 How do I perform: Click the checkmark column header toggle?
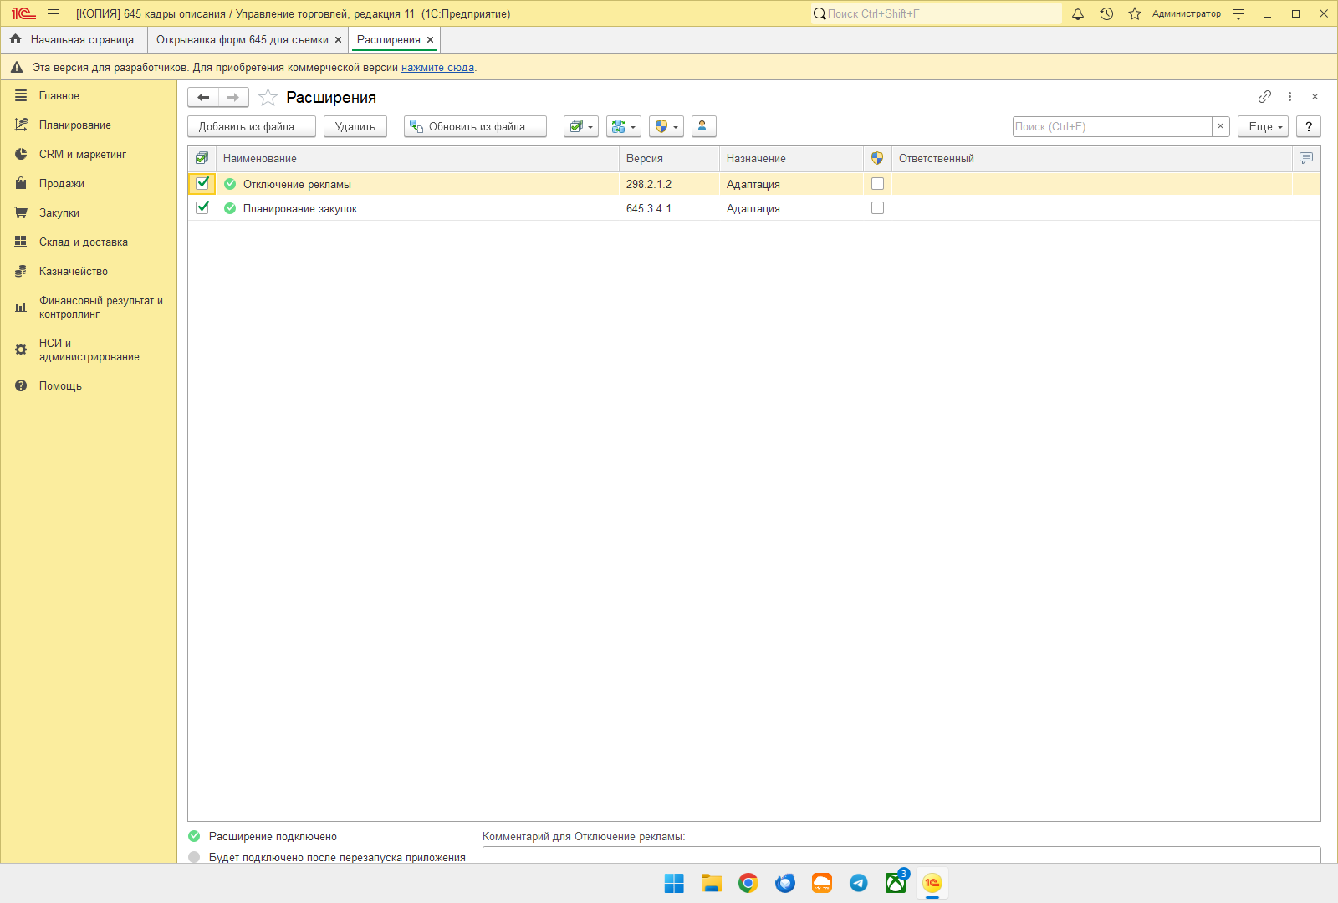point(202,158)
